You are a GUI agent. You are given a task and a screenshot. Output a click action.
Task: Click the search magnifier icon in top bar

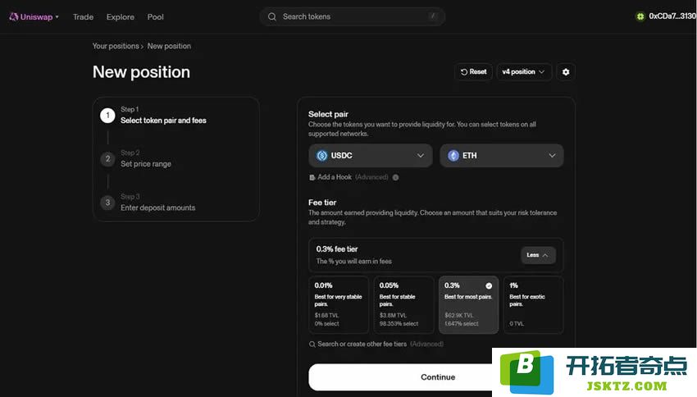coord(272,16)
